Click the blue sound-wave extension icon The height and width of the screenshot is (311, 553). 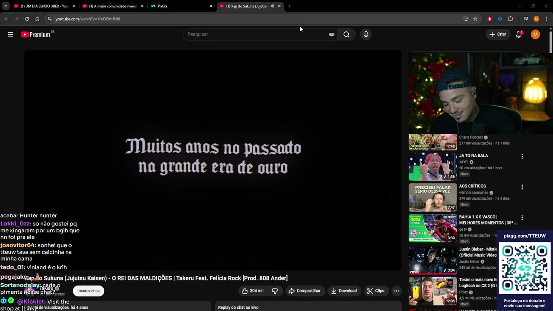500,19
